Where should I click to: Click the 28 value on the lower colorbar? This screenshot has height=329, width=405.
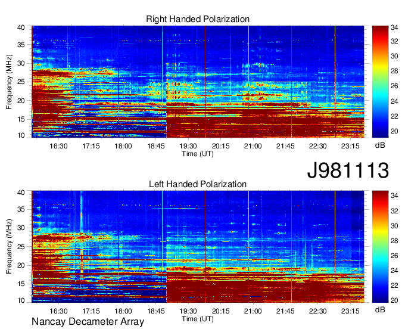[394, 241]
